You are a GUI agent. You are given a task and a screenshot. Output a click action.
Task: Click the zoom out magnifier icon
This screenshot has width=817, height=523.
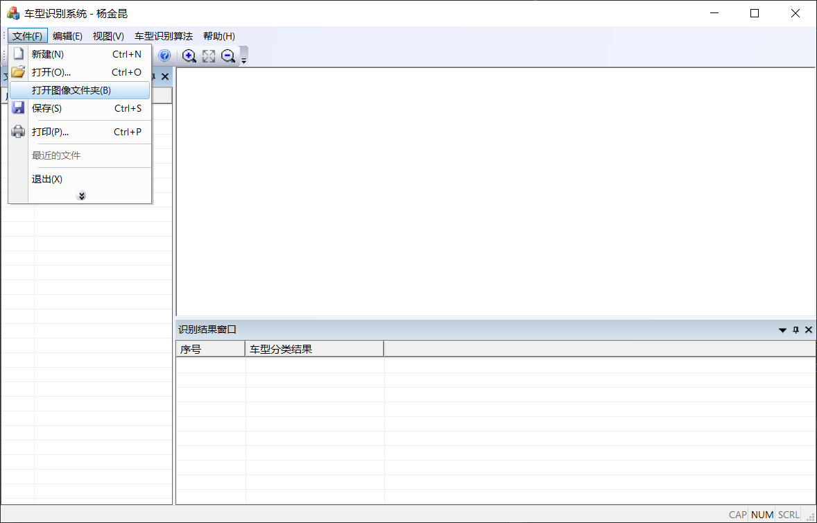click(x=228, y=56)
